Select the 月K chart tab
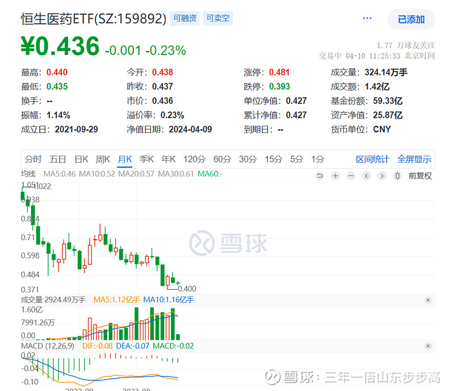The image size is (454, 391). coord(125,159)
